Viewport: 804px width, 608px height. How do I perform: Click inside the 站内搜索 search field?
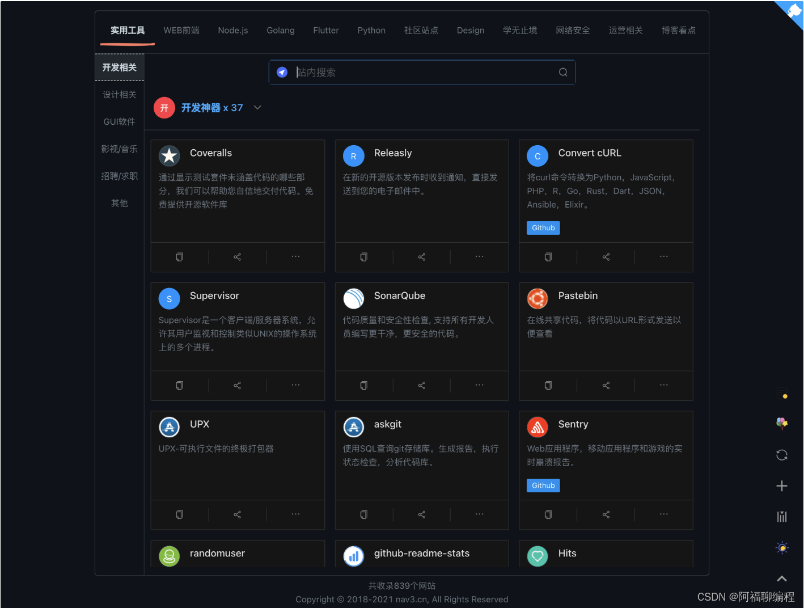point(397,72)
